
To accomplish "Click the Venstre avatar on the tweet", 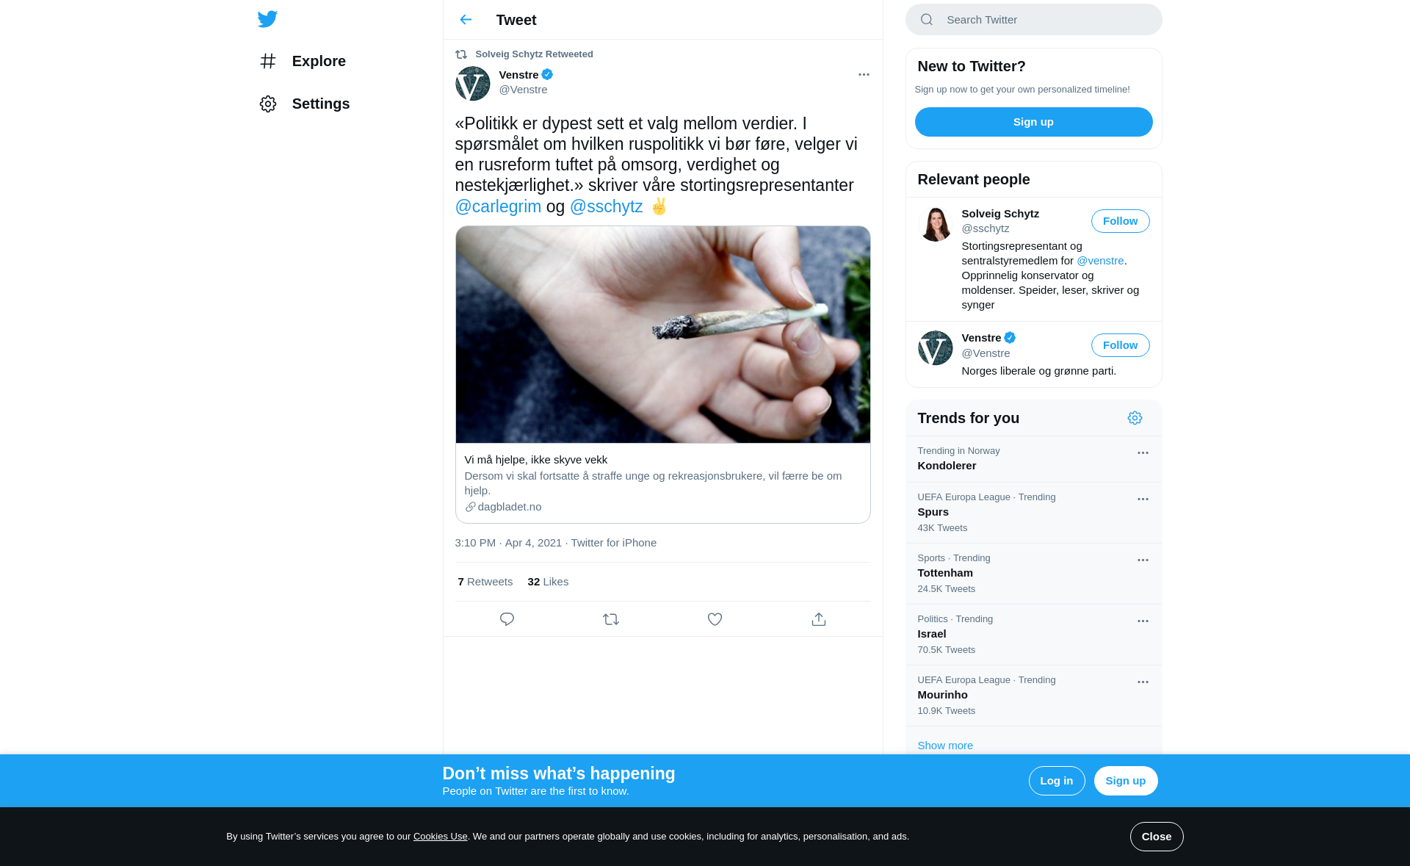I will 473,83.
